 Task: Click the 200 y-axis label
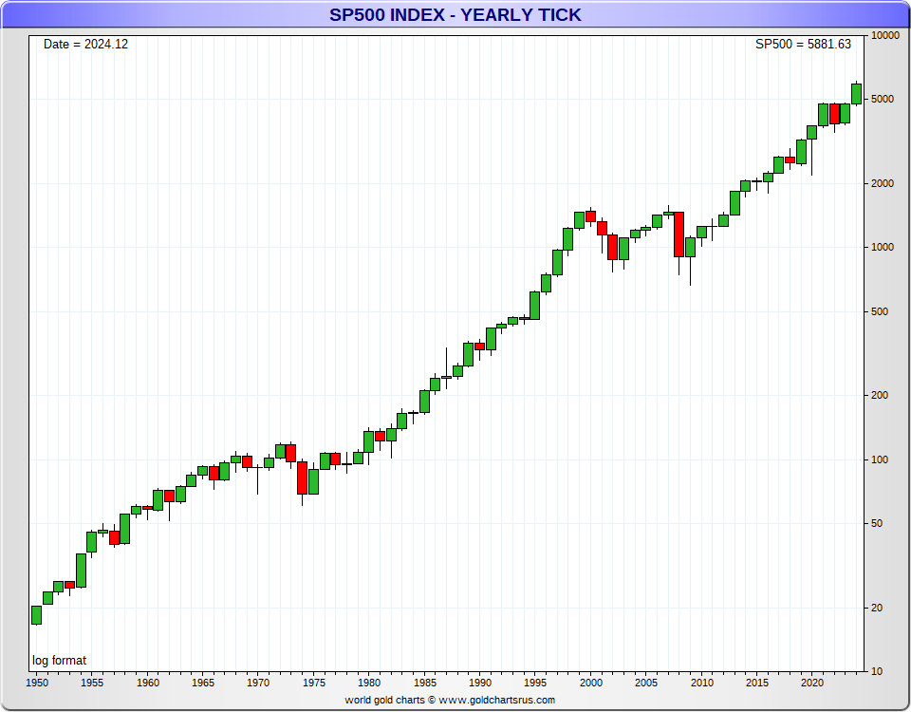point(880,395)
